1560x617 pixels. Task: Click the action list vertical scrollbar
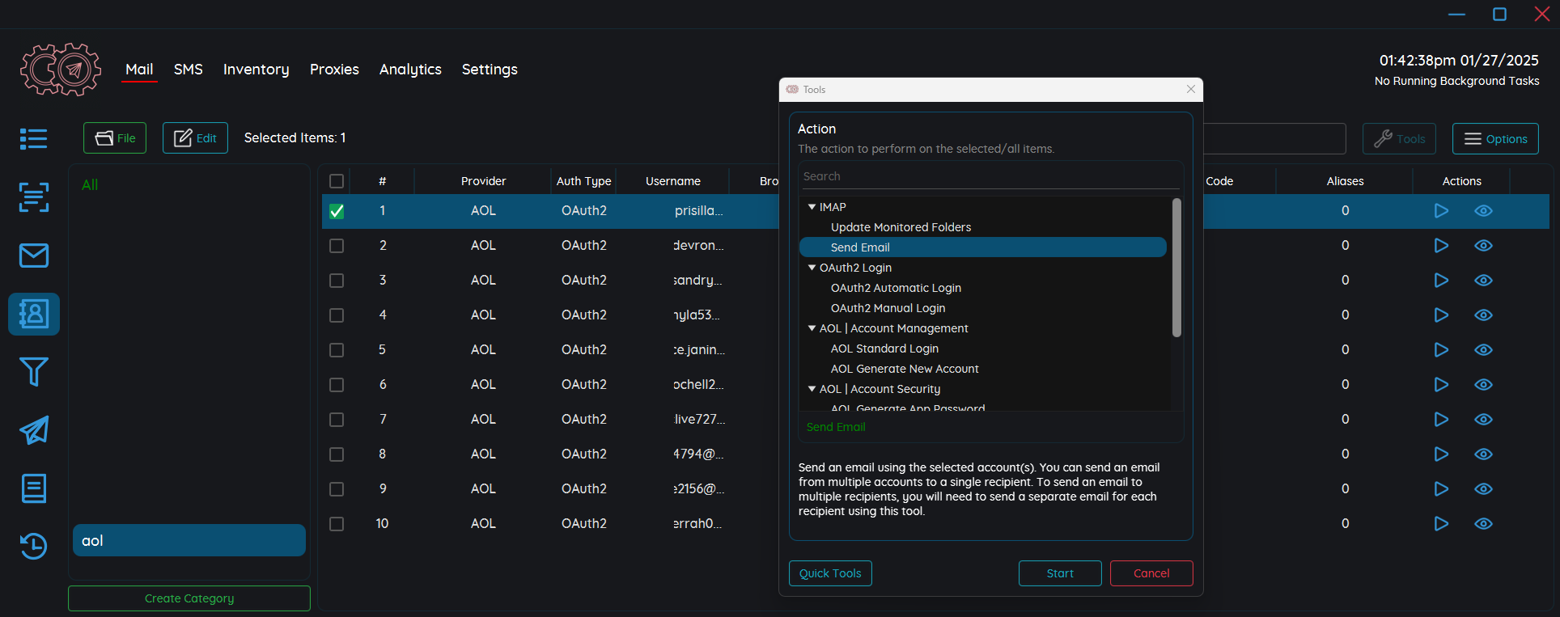tap(1176, 267)
